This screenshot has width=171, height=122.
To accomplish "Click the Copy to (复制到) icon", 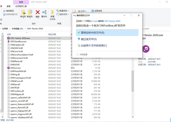I will pyautogui.click(x=30, y=12).
